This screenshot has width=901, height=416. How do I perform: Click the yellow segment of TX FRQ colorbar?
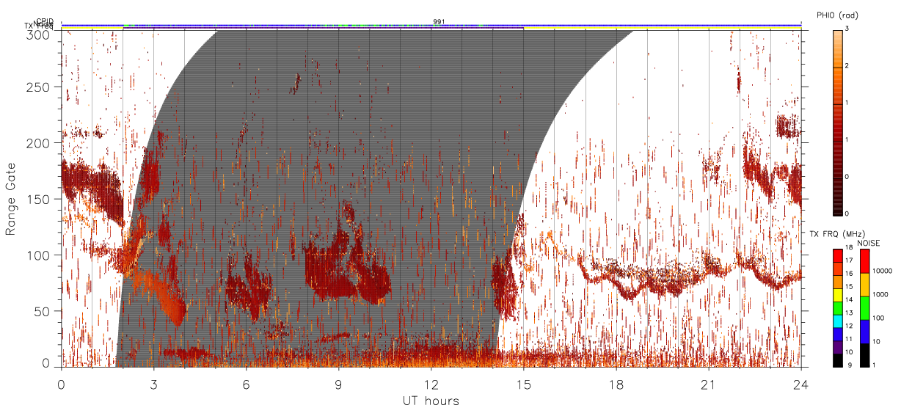(x=838, y=295)
